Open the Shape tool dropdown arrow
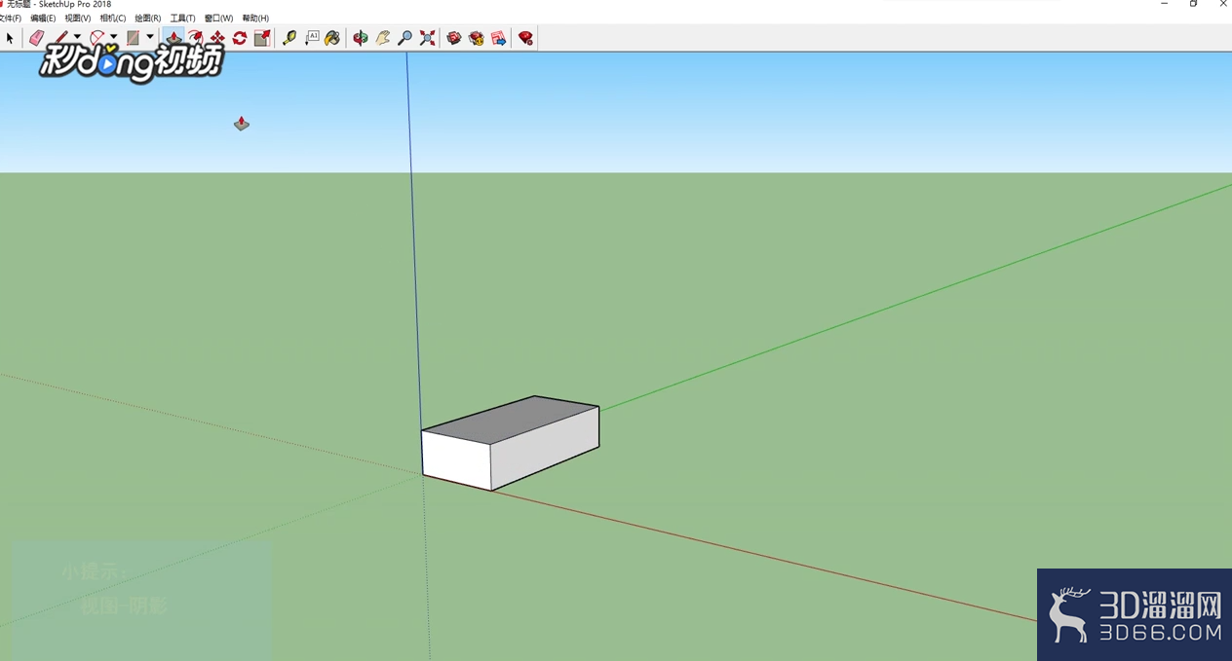 coord(150,38)
